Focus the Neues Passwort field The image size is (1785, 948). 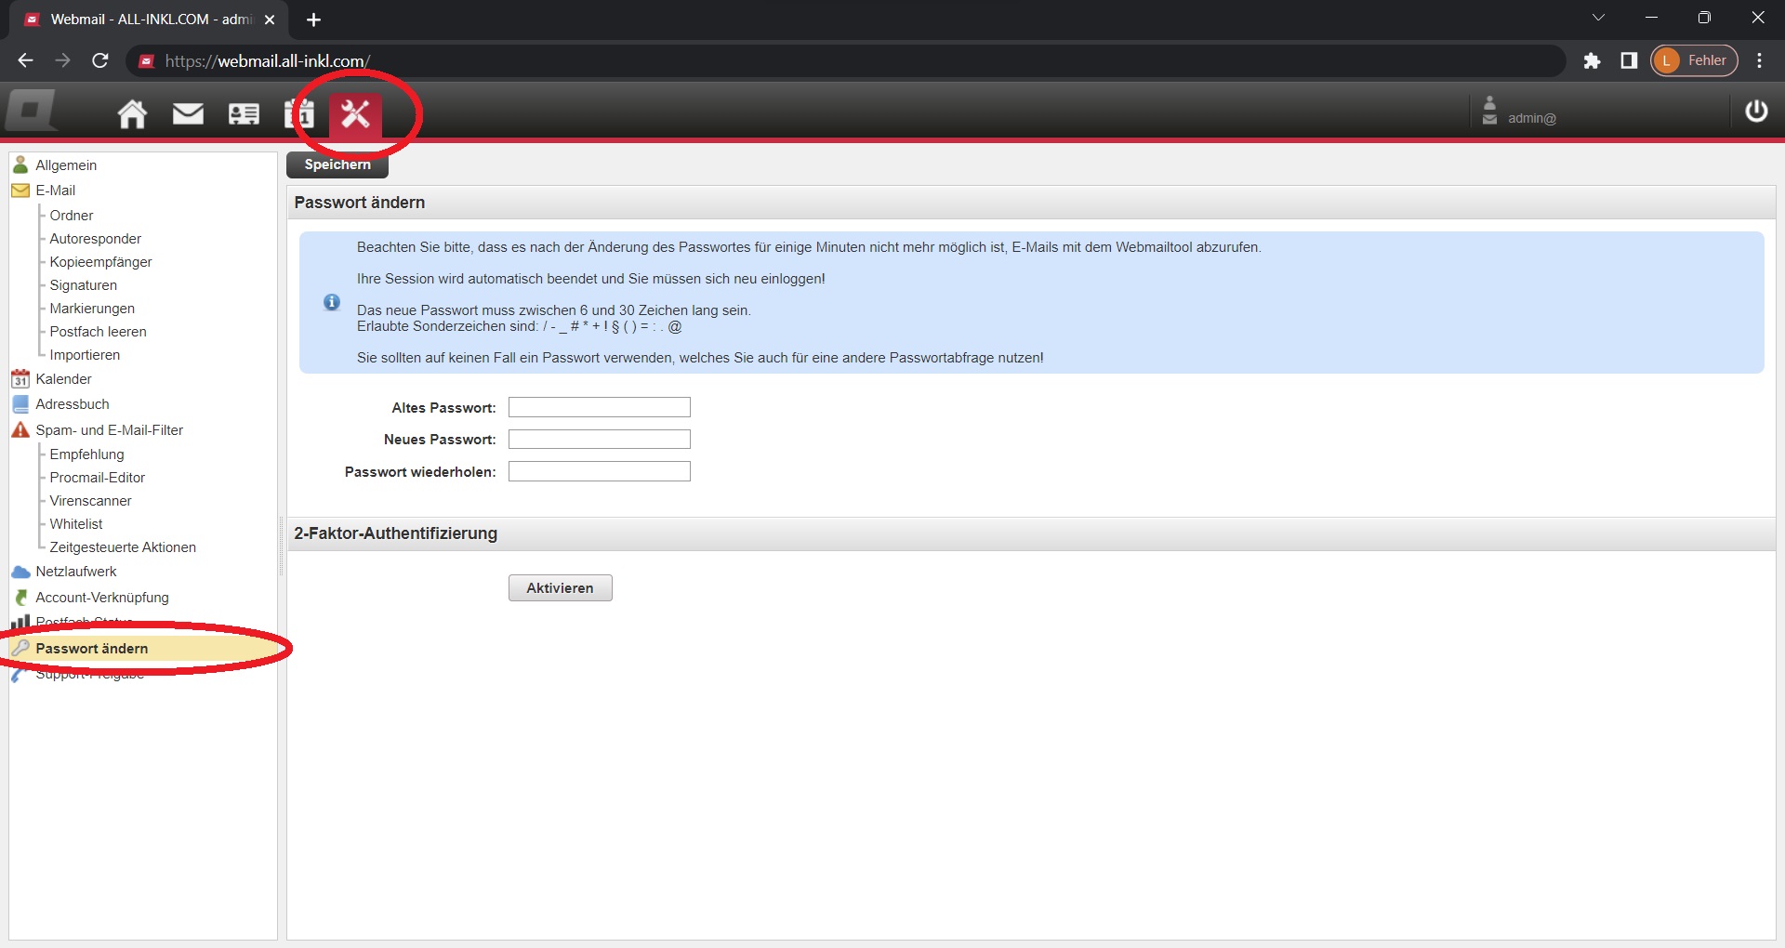(599, 440)
